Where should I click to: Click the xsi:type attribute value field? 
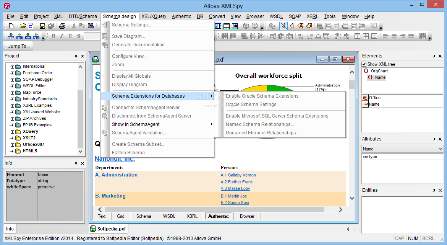point(423,157)
